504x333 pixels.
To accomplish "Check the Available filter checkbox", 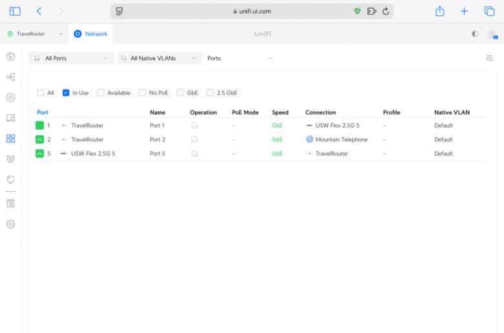I will (101, 93).
